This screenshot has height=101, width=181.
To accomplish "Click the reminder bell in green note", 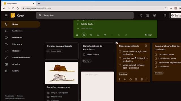I will [x=77, y=35].
